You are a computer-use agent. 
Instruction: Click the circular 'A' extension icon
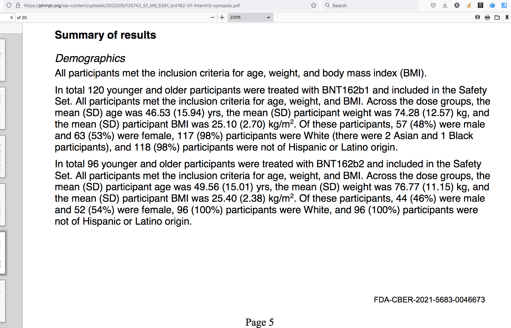(457, 5)
